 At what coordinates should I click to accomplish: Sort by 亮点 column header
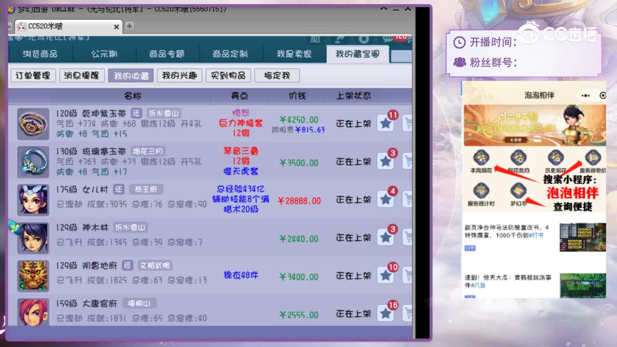click(240, 96)
